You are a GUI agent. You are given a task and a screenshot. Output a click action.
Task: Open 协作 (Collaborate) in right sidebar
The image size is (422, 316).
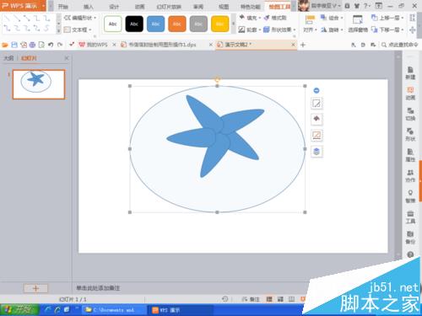pyautogui.click(x=410, y=176)
